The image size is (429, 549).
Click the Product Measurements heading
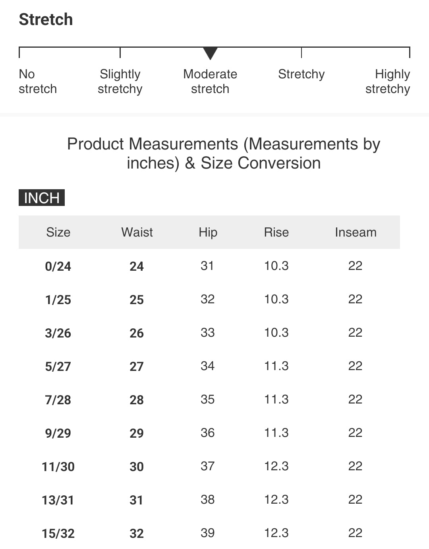point(224,153)
